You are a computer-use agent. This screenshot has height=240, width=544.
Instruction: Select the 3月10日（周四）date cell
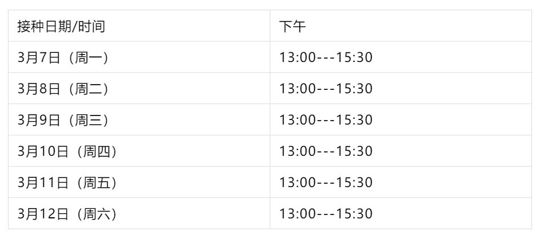point(67,151)
